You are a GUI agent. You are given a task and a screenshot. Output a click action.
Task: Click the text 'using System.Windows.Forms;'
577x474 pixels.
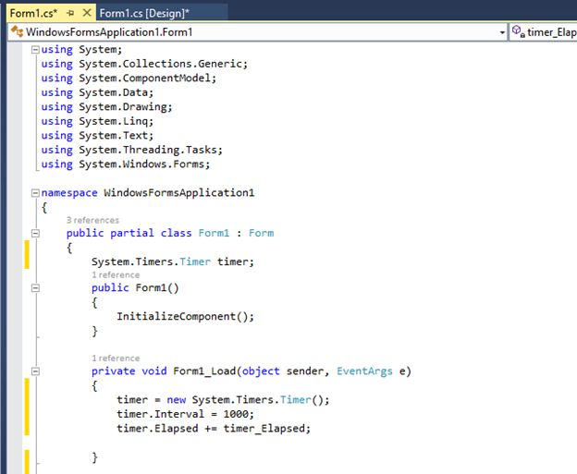coord(126,164)
